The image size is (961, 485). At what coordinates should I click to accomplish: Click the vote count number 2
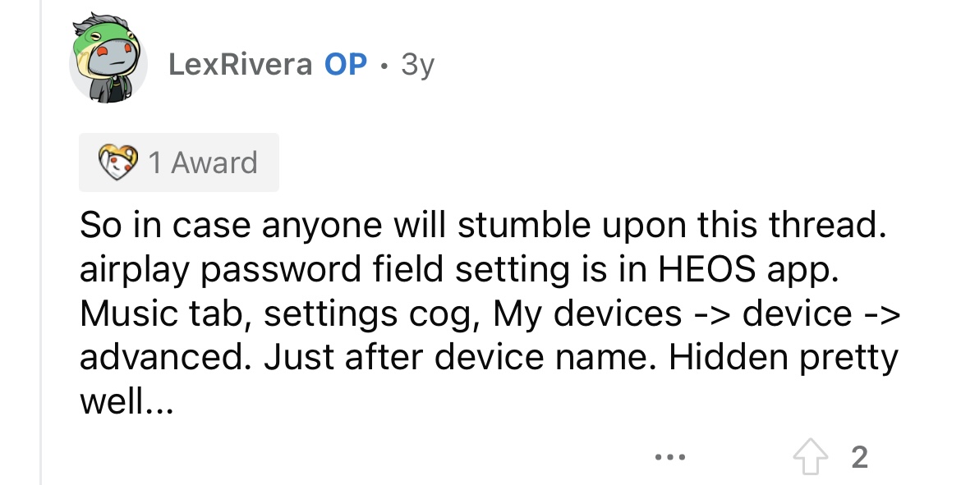859,456
